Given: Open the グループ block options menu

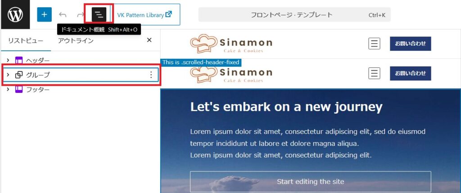Looking at the screenshot, I should 151,75.
